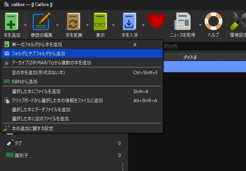This screenshot has height=171, width=246.
Task: Click the タイトル column header
Action: tap(190, 57)
